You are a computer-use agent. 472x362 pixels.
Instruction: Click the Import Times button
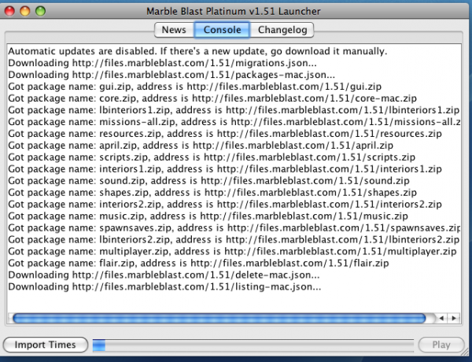(x=45, y=345)
